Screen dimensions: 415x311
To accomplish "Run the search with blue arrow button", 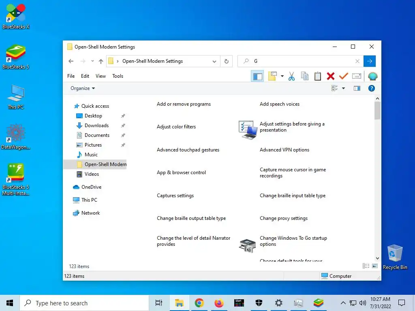I will [370, 61].
